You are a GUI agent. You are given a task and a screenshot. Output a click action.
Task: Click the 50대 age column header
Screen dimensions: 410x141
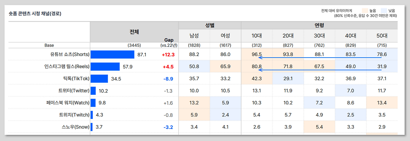click(382, 36)
